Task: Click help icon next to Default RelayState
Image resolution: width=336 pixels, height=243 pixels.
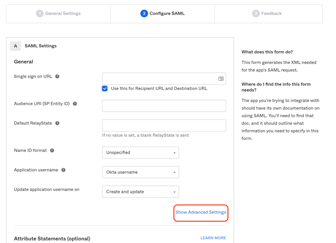Action: (57, 123)
